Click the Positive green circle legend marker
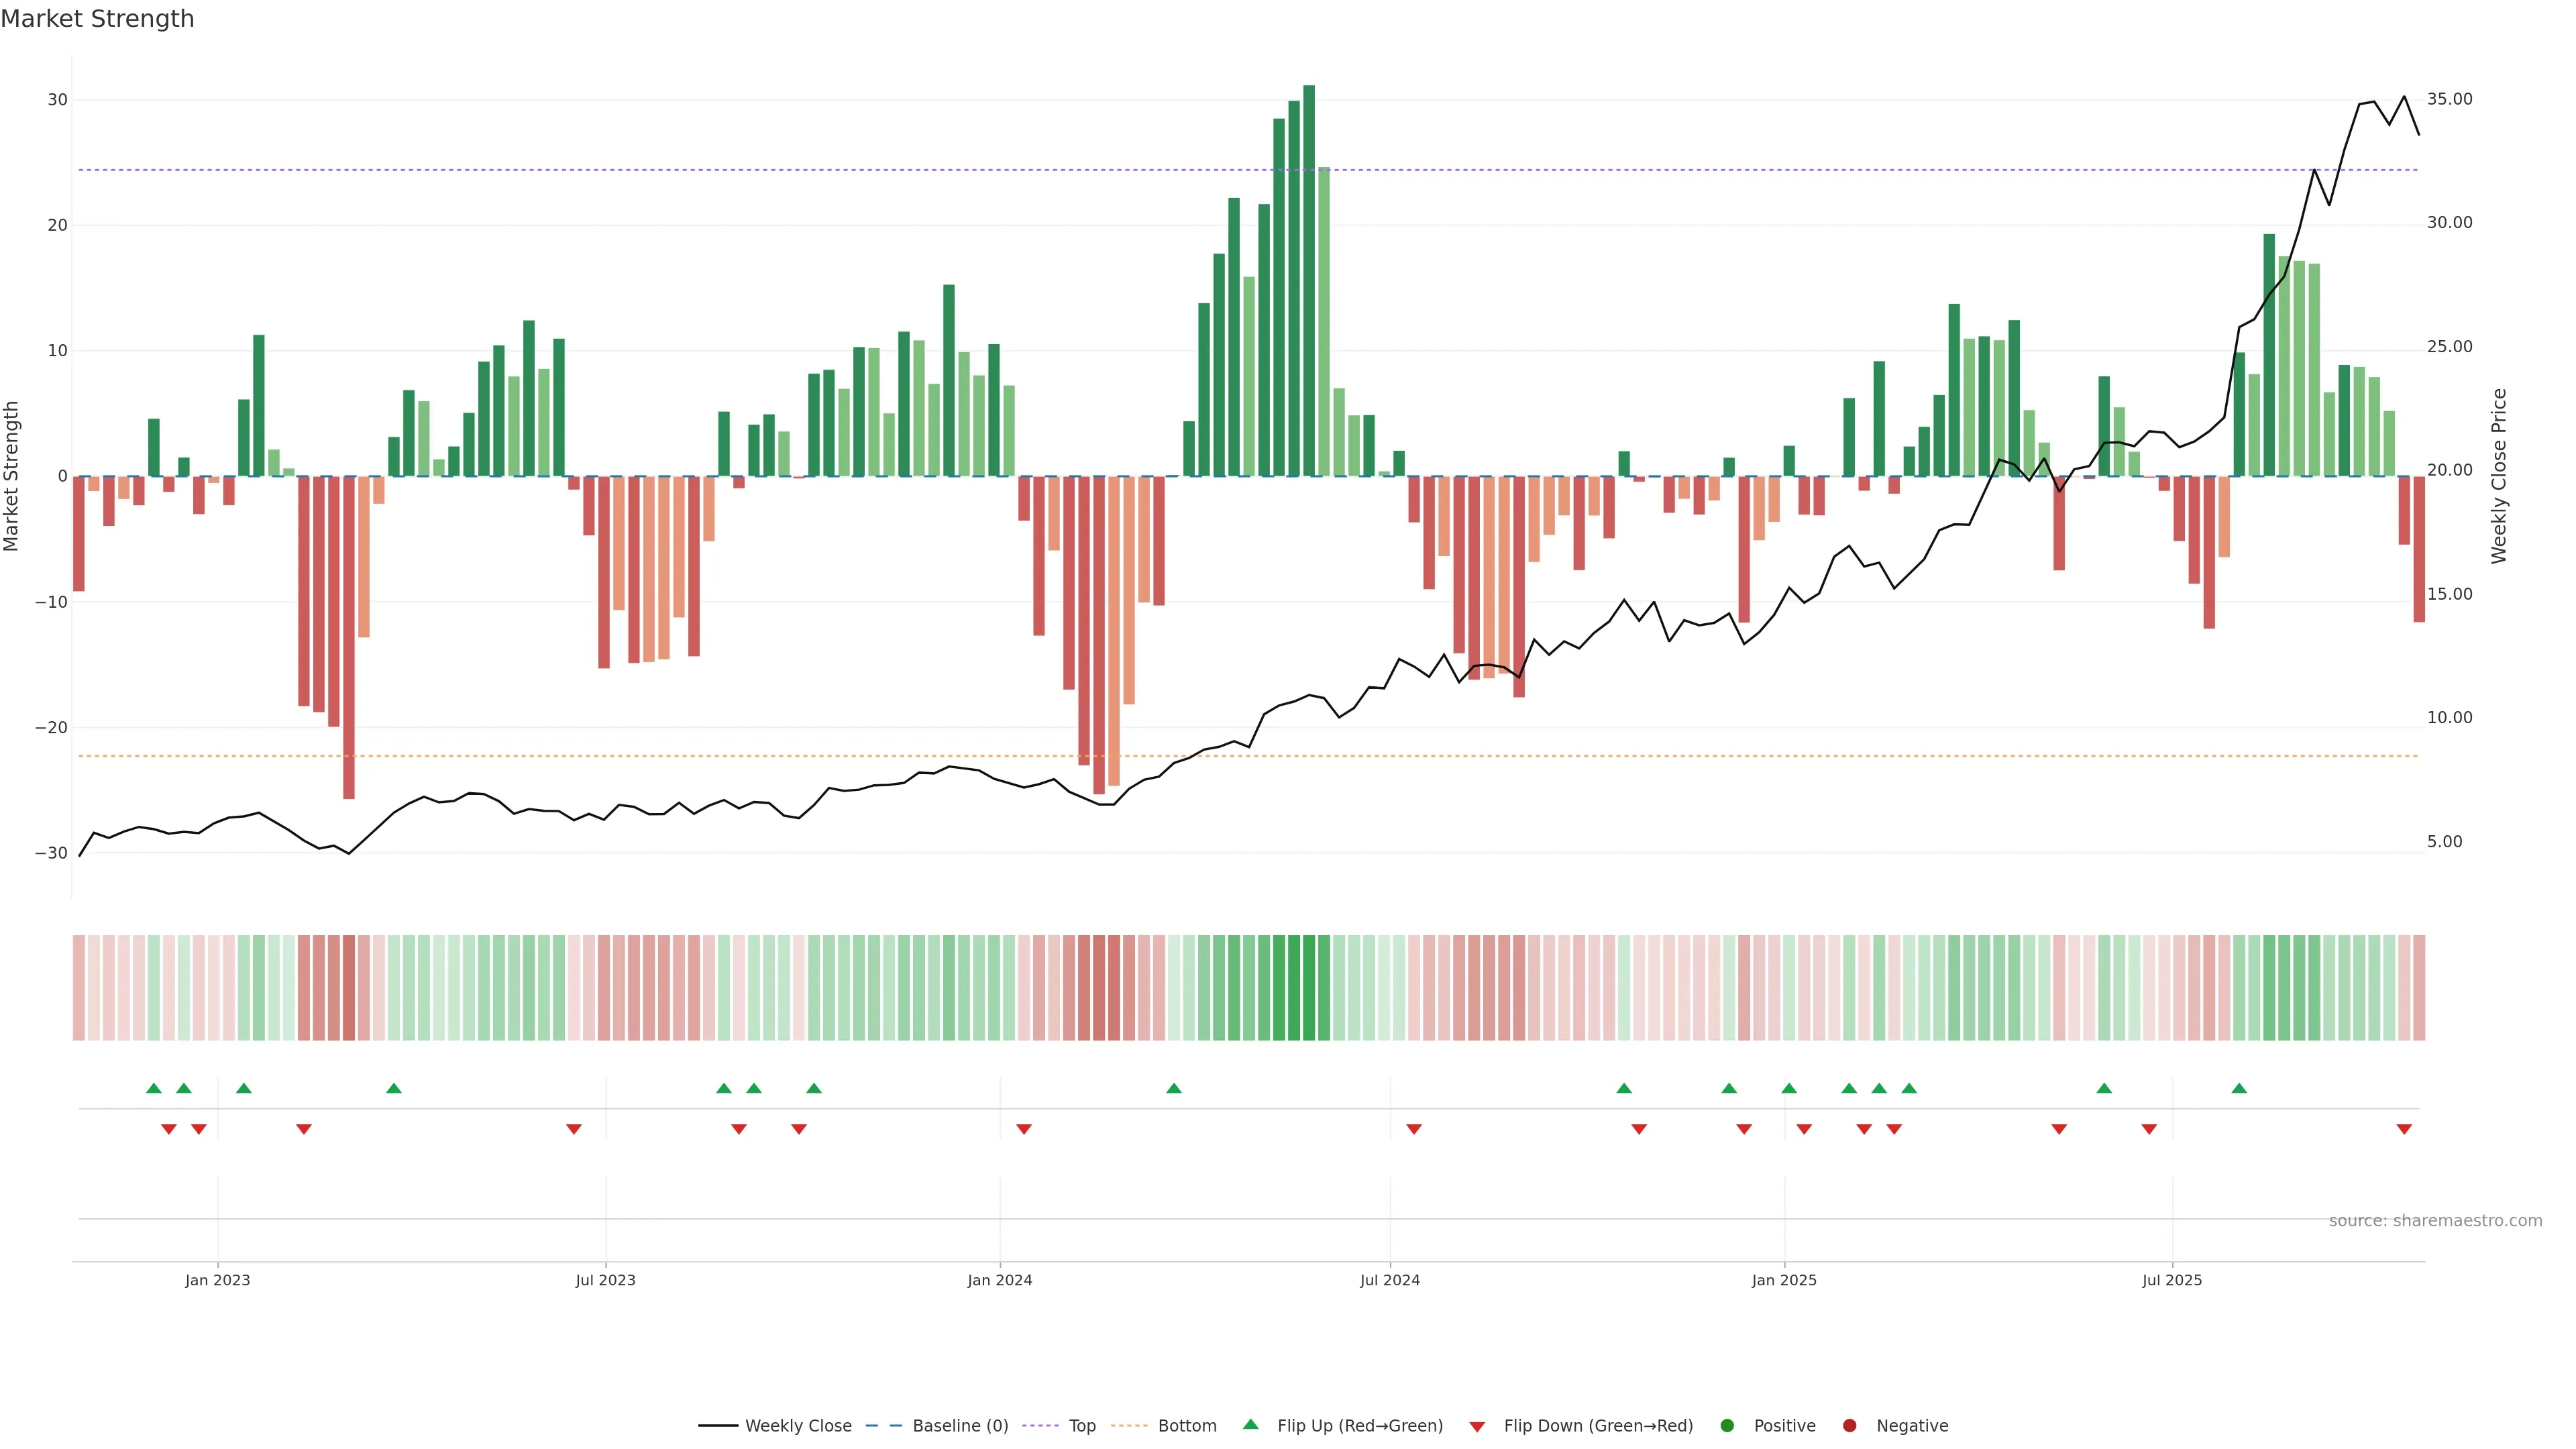Screen dimensions: 2576x1449 click(1727, 1425)
